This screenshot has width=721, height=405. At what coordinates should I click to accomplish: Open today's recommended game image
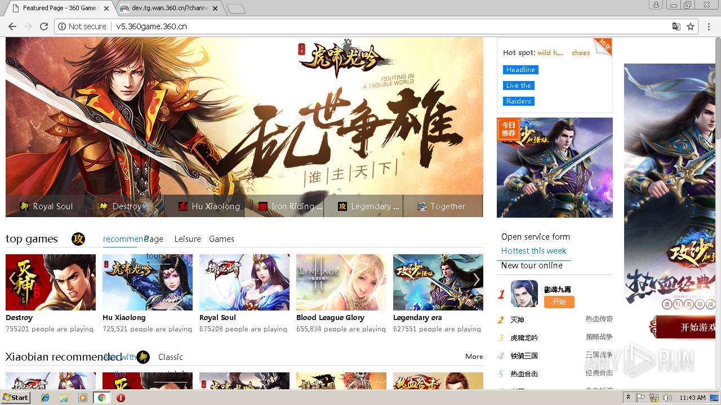point(555,168)
